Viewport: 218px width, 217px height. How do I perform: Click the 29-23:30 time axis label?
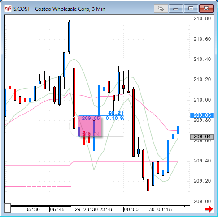click(x=87, y=209)
